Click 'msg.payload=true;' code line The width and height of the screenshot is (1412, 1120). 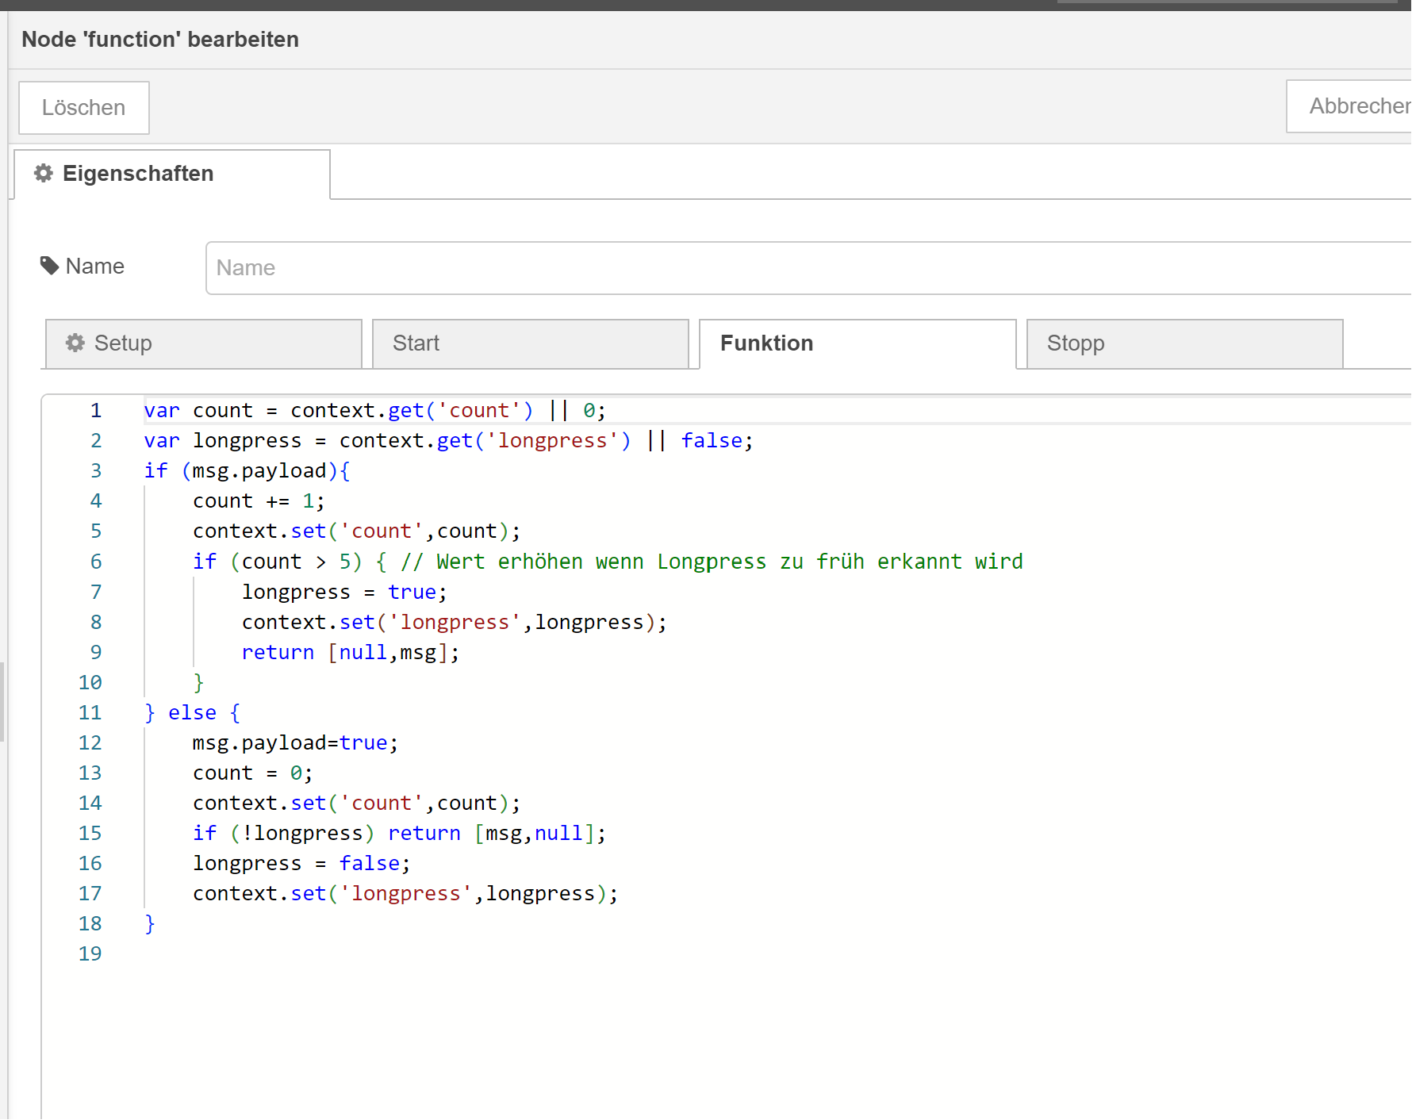pos(295,743)
